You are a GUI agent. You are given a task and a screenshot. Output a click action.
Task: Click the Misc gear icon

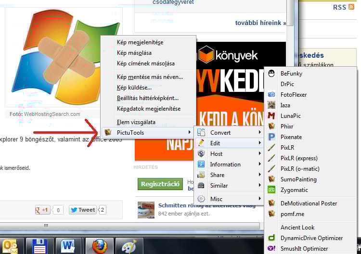point(201,199)
